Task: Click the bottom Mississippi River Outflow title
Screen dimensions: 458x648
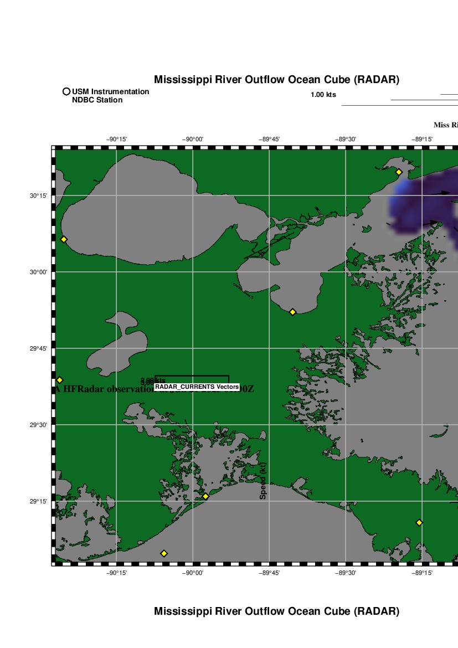Action: (x=276, y=611)
